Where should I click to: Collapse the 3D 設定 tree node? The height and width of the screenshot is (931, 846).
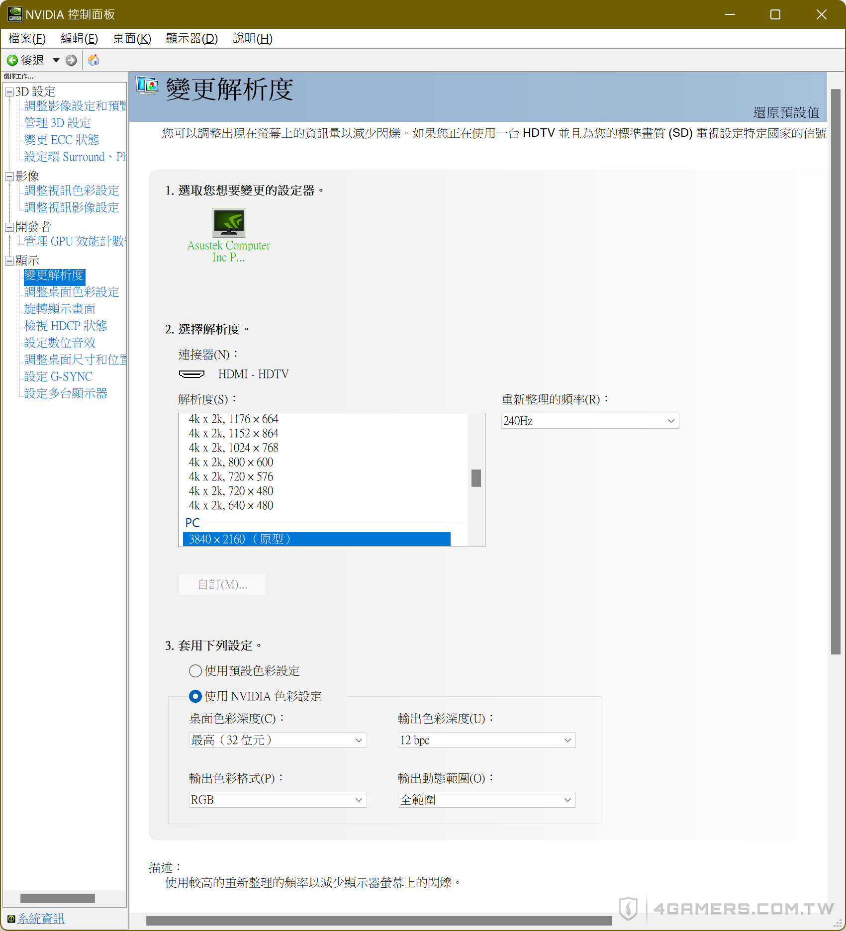(9, 92)
